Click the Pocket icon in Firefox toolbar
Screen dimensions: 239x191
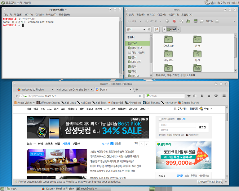click(216, 96)
